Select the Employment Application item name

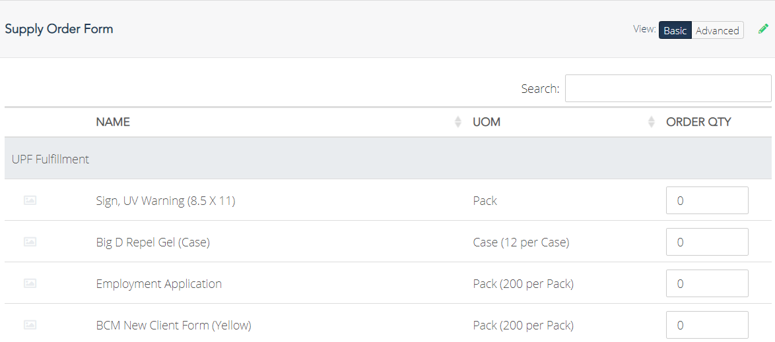[x=158, y=284]
